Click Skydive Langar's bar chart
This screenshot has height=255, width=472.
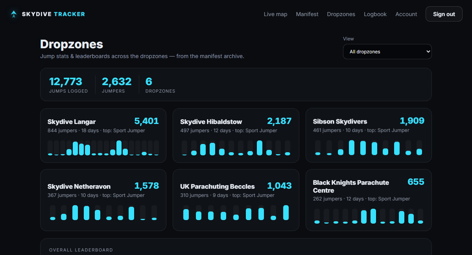pos(103,148)
